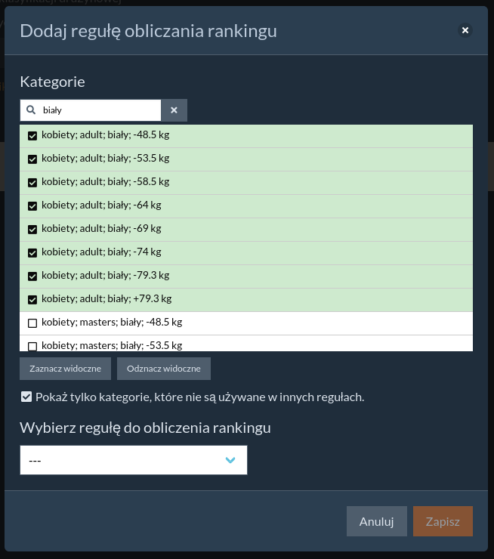Viewport: 494px width, 559px height.
Task: Uncheck kobiety adult biały -64 kg
Action: coord(32,206)
